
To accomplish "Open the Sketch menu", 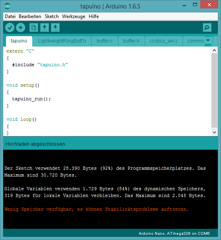I will tap(52, 16).
